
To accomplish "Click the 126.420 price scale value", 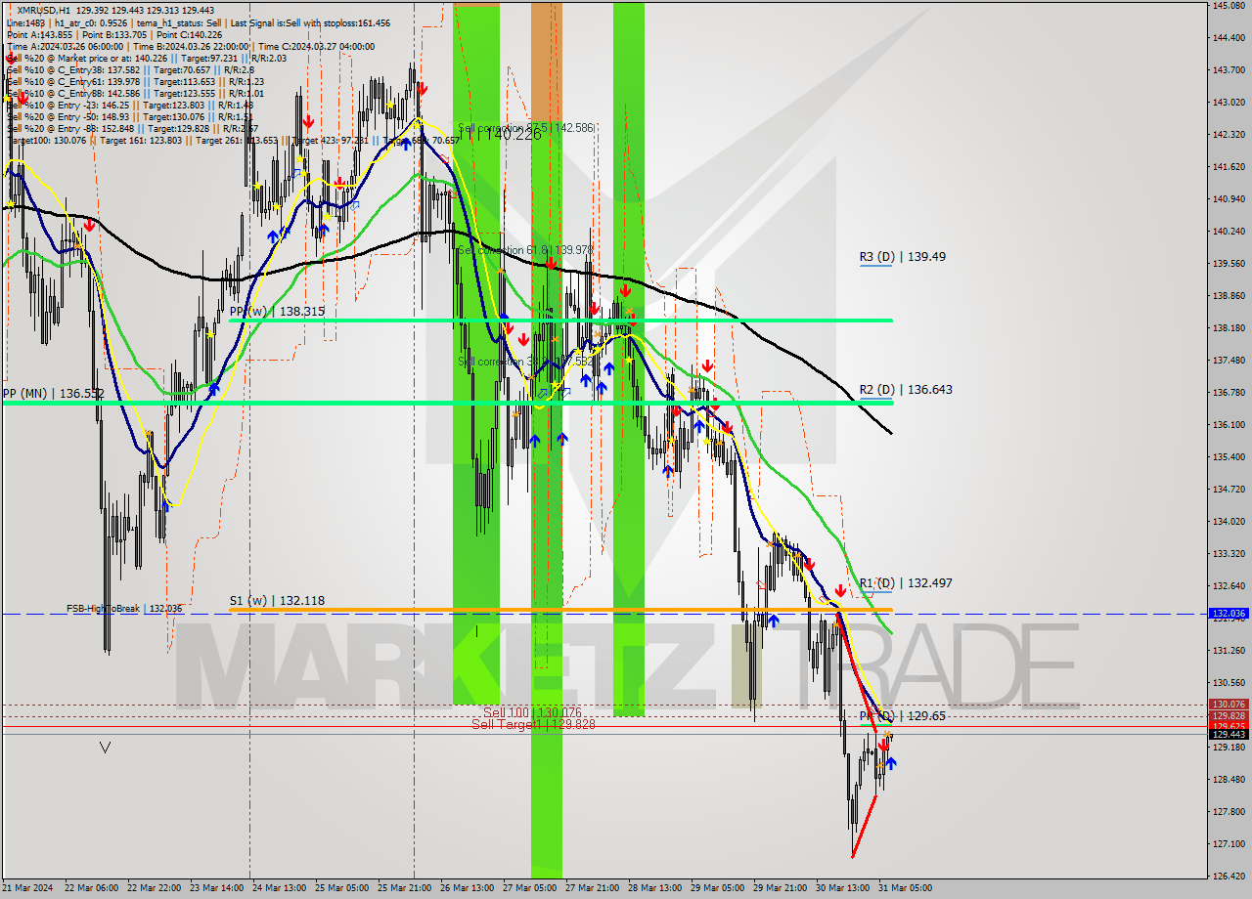I will pyautogui.click(x=1229, y=877).
